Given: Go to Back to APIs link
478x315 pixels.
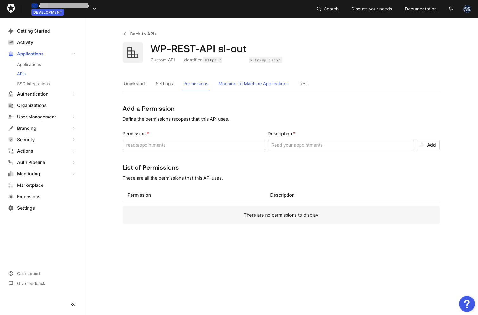Looking at the screenshot, I should click(140, 34).
